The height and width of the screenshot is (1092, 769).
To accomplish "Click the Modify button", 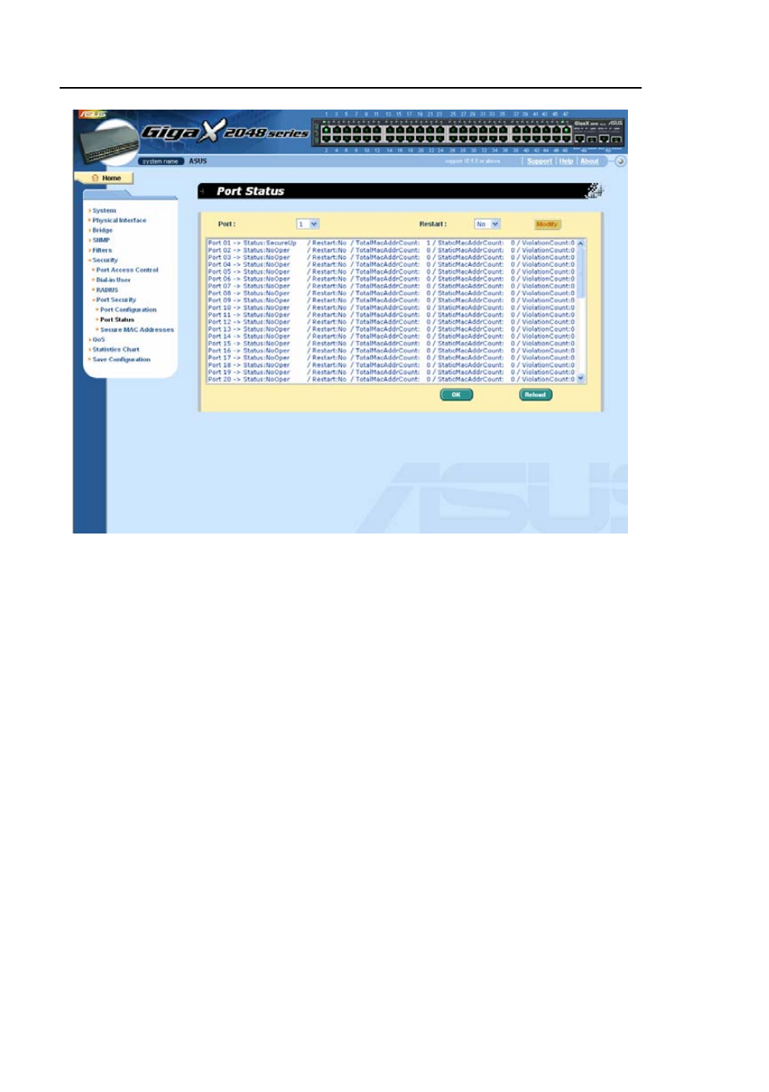I will pos(547,224).
